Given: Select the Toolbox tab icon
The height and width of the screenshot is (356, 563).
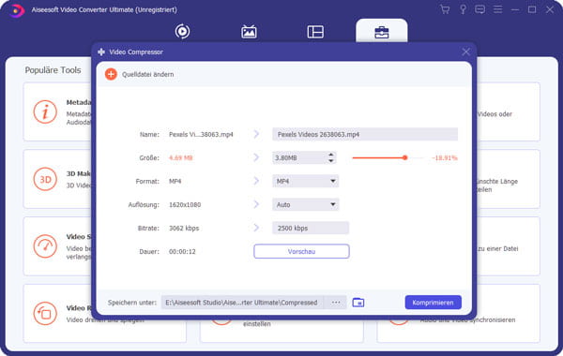Looking at the screenshot, I should click(382, 32).
